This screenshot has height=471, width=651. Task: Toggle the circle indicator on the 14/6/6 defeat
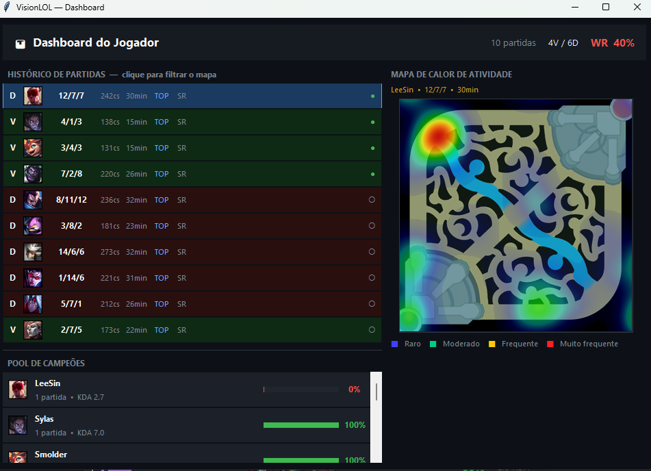(x=372, y=251)
